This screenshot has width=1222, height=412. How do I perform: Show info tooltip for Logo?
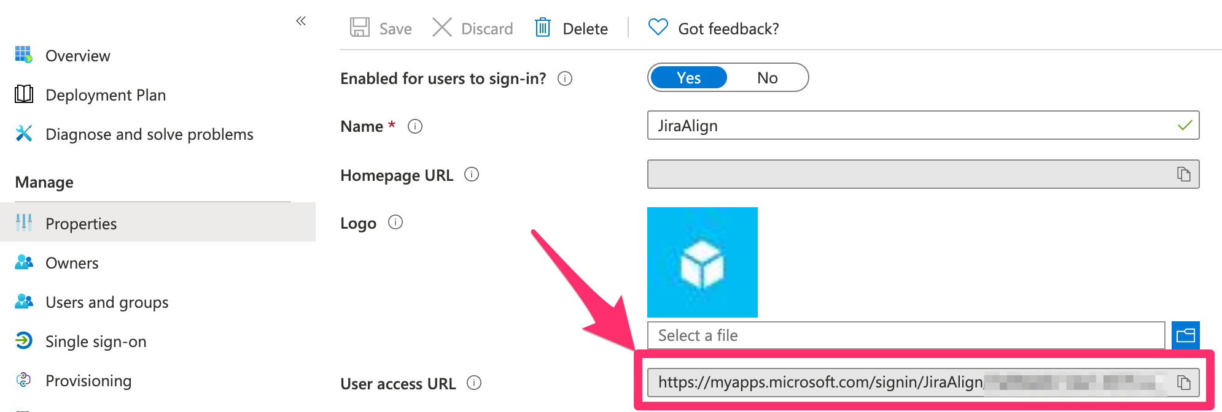395,222
